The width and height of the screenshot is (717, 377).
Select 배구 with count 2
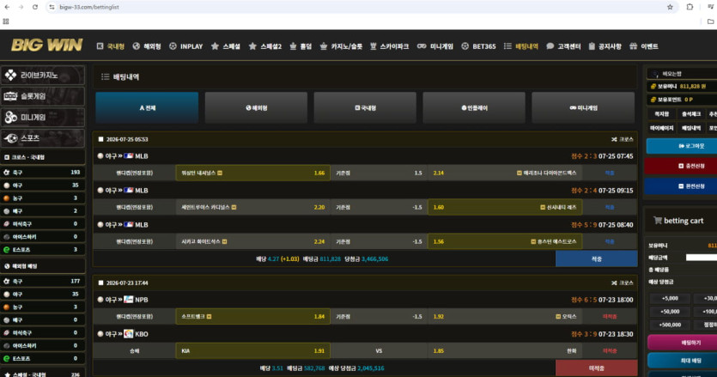click(x=43, y=211)
